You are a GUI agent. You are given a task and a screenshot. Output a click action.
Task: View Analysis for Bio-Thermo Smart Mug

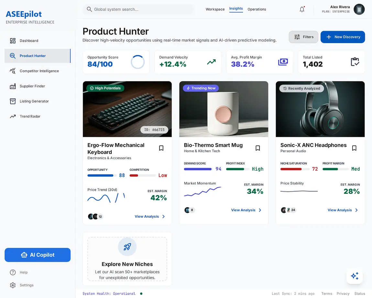pyautogui.click(x=246, y=210)
